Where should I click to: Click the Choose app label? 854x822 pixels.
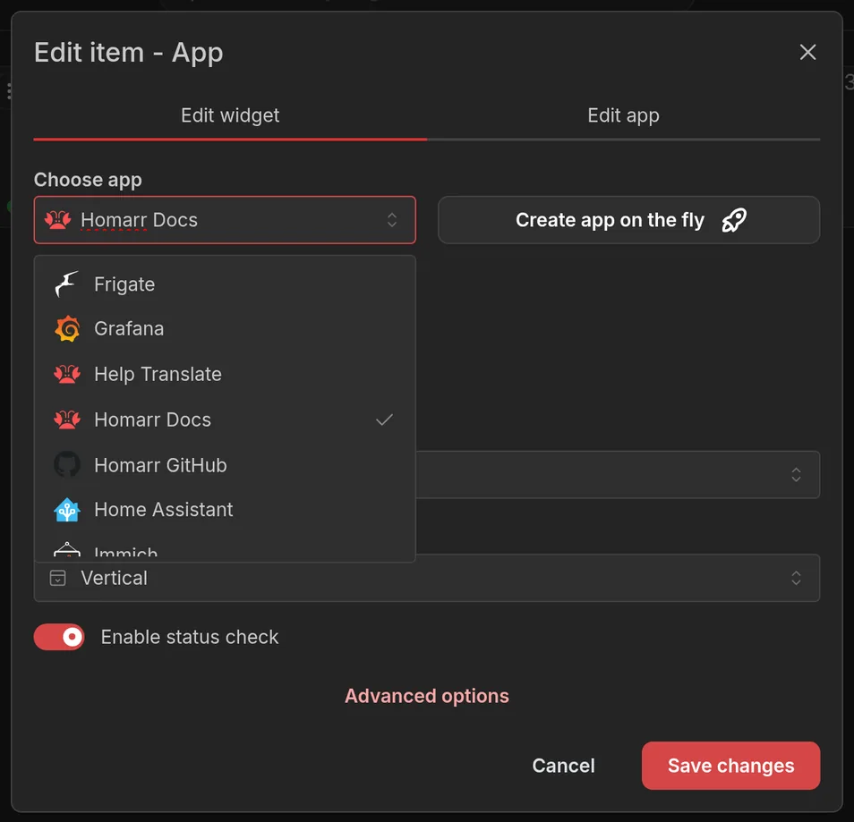tap(89, 180)
